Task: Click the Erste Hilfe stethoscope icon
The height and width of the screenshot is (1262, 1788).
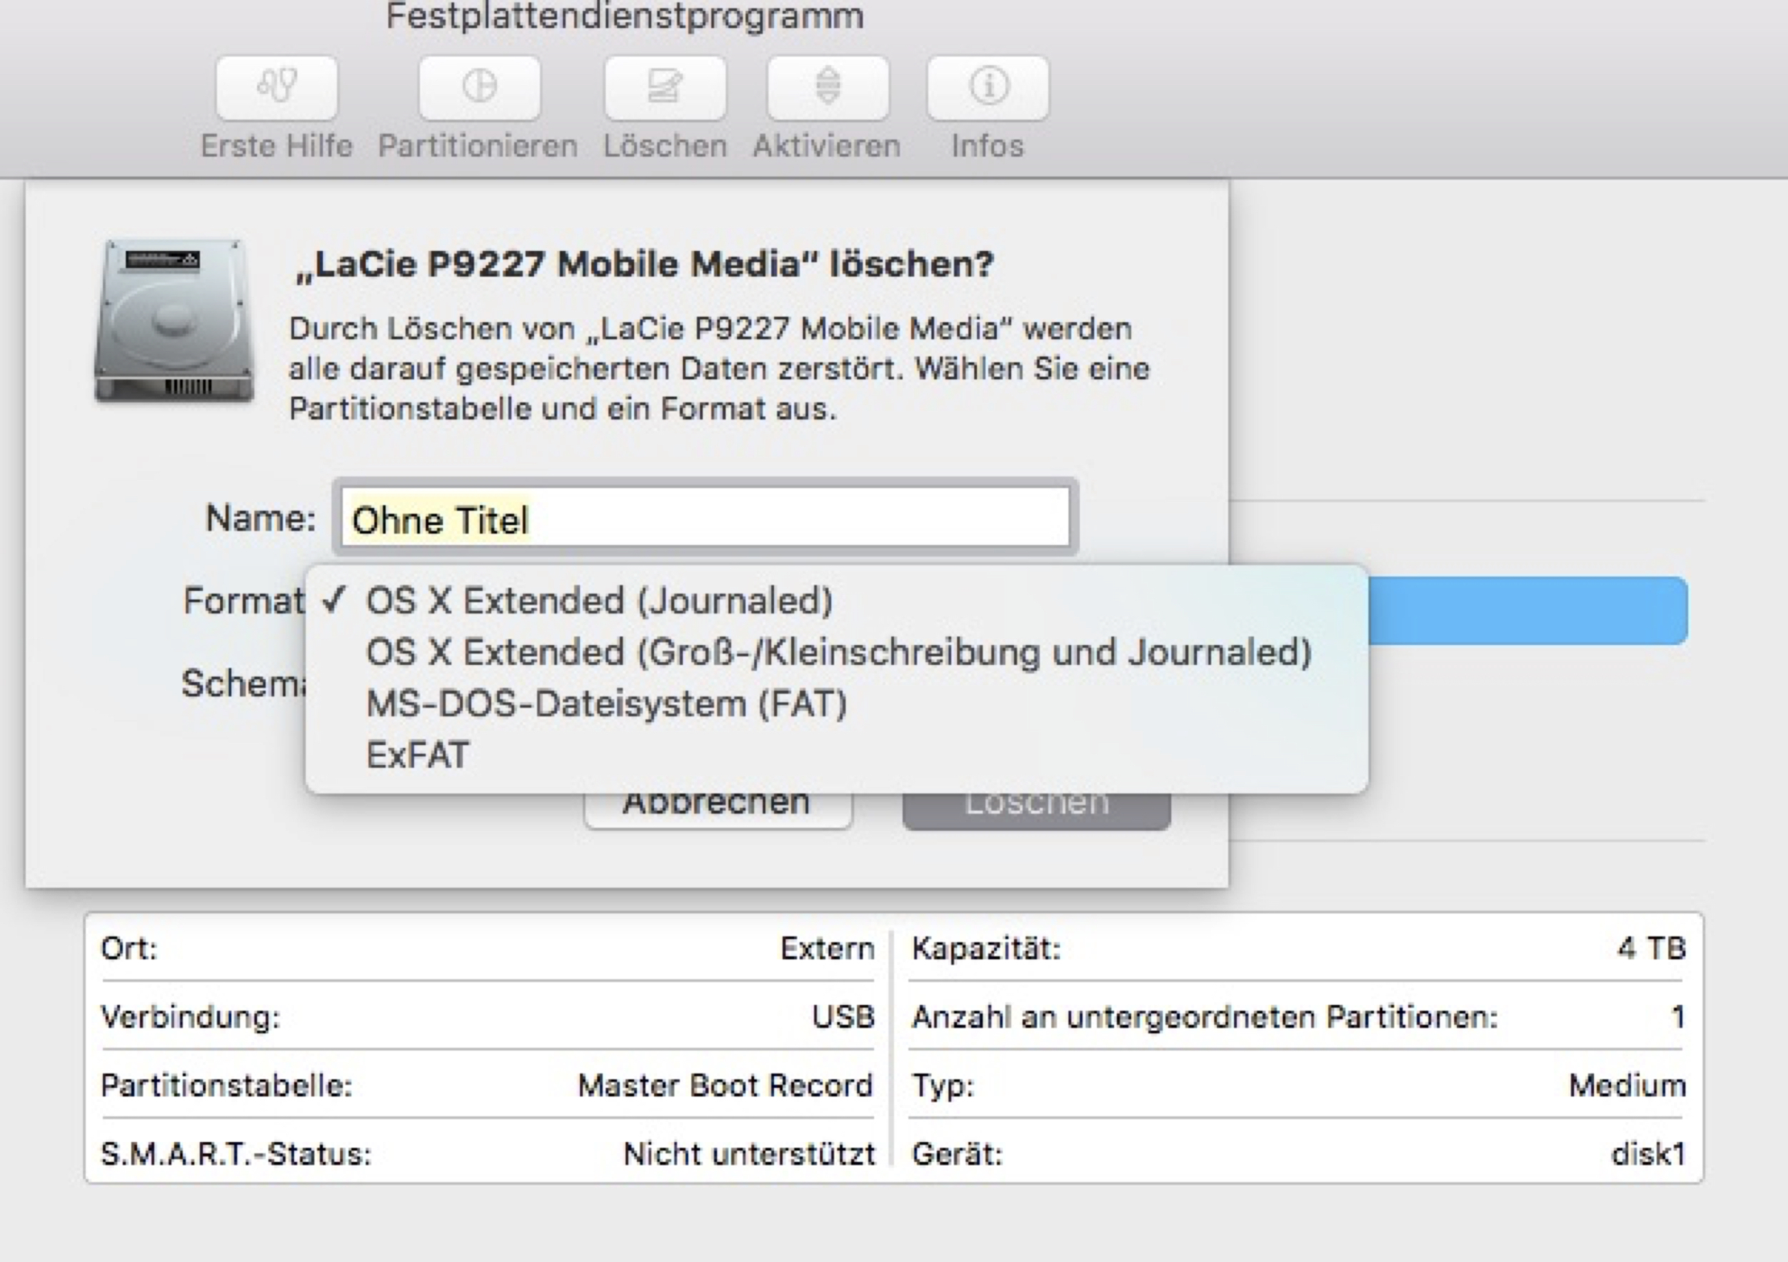Action: pyautogui.click(x=276, y=87)
